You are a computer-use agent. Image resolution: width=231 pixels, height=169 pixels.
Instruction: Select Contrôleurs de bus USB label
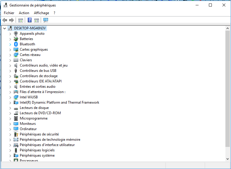click(x=38, y=71)
